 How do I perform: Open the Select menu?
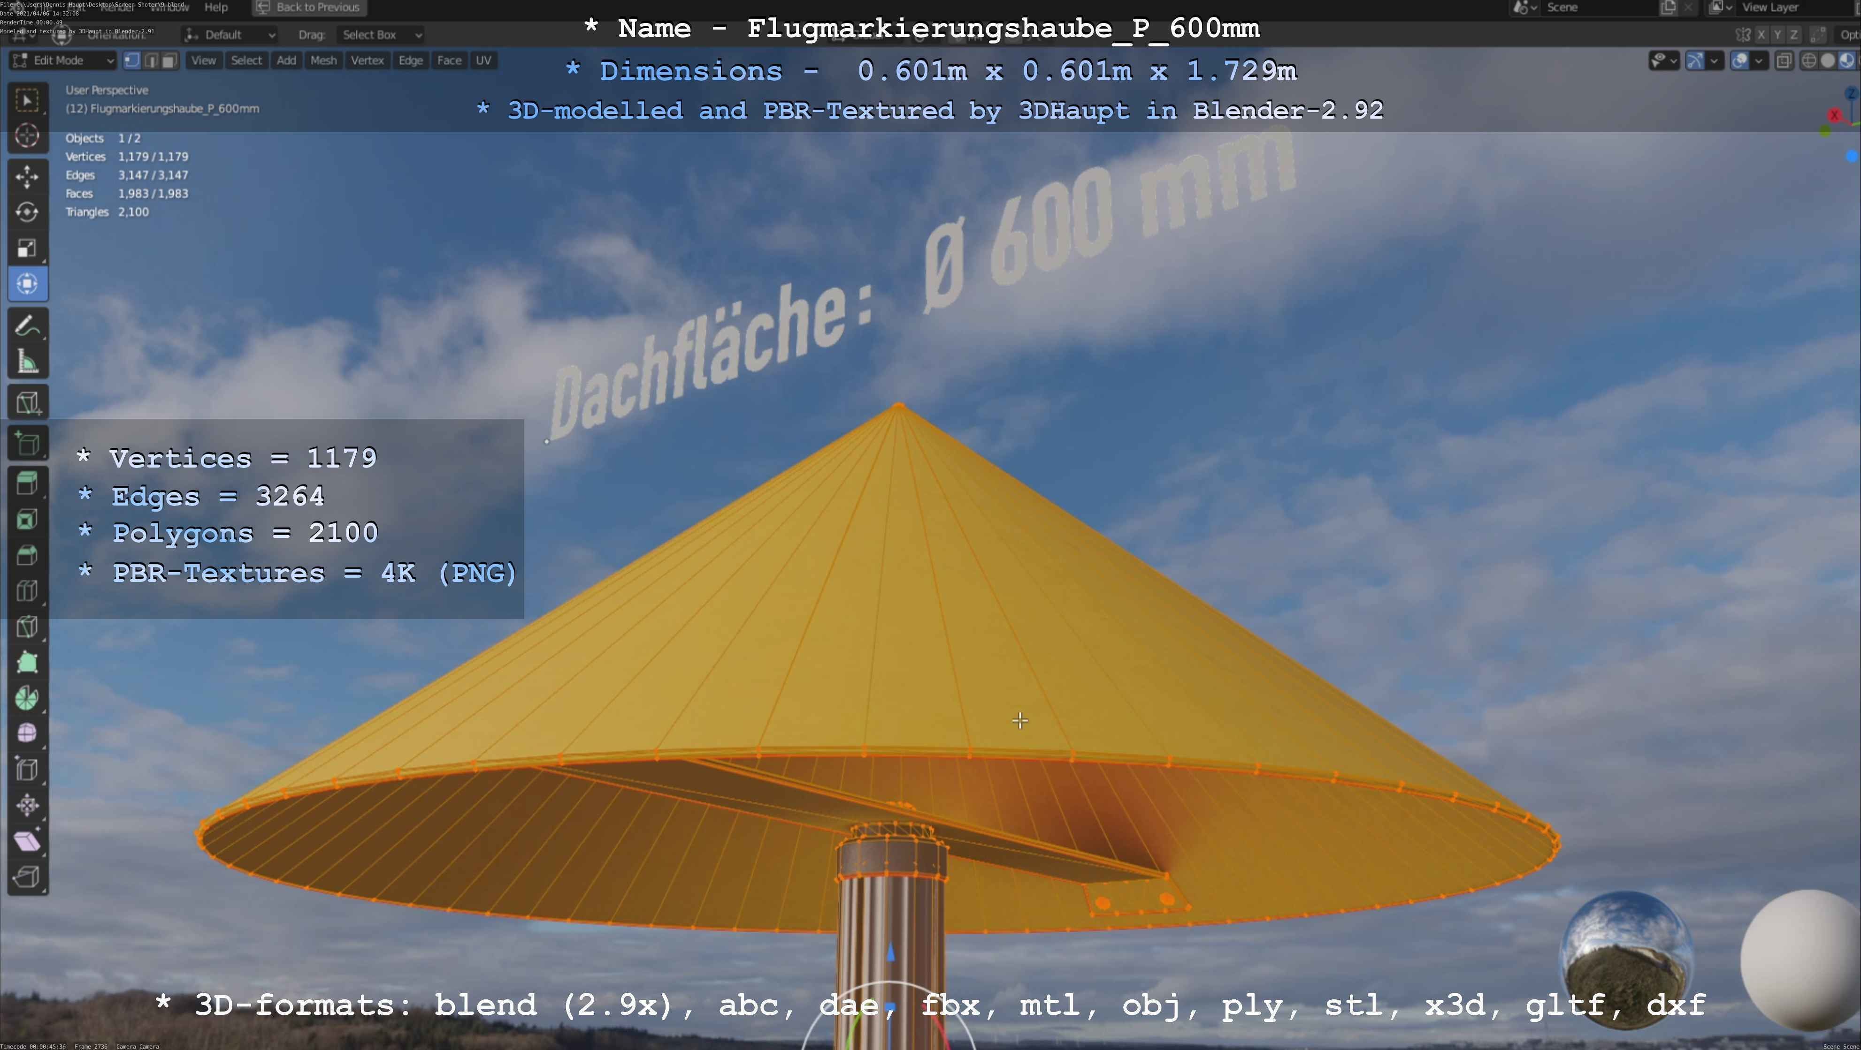(x=246, y=60)
